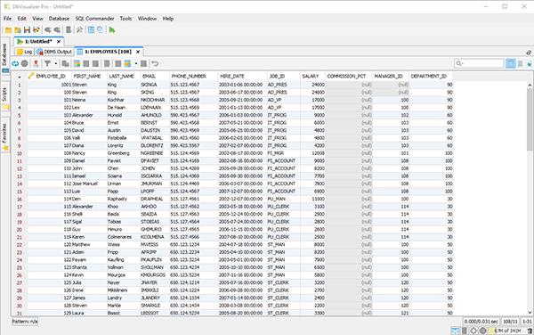Click the save file disk icon
This screenshot has height=335, width=534.
click(x=27, y=30)
